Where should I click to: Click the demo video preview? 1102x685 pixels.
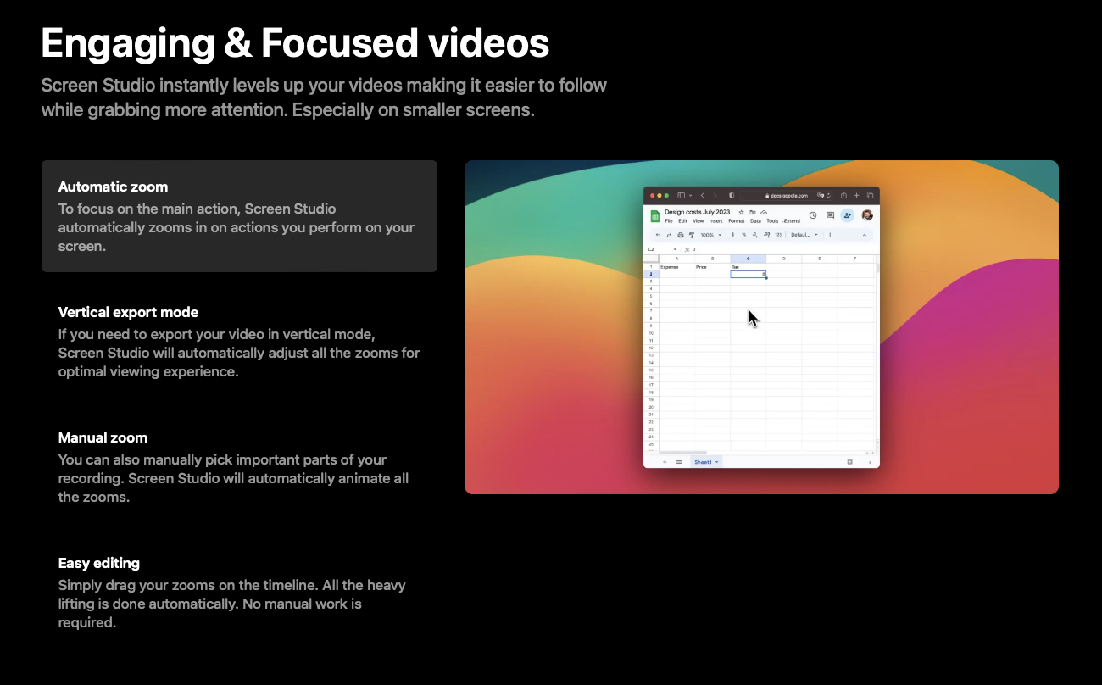pos(761,327)
